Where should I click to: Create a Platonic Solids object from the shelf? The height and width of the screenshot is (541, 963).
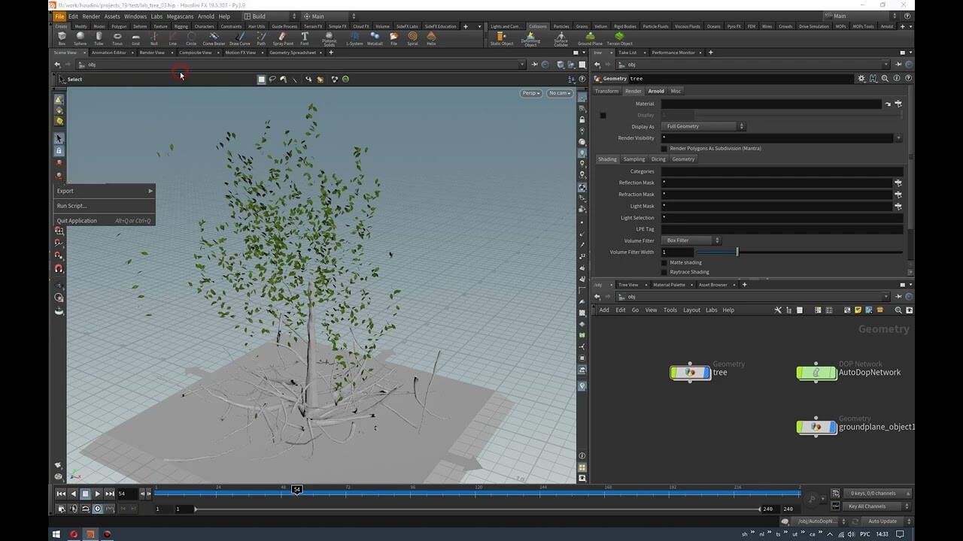point(328,38)
